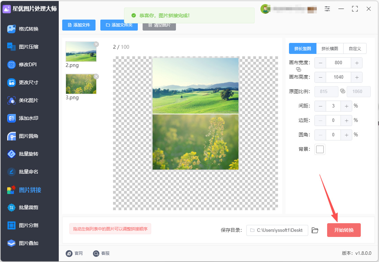The image size is (379, 262).
Task: Select the 2.png thumbnail in list
Action: coord(81,52)
